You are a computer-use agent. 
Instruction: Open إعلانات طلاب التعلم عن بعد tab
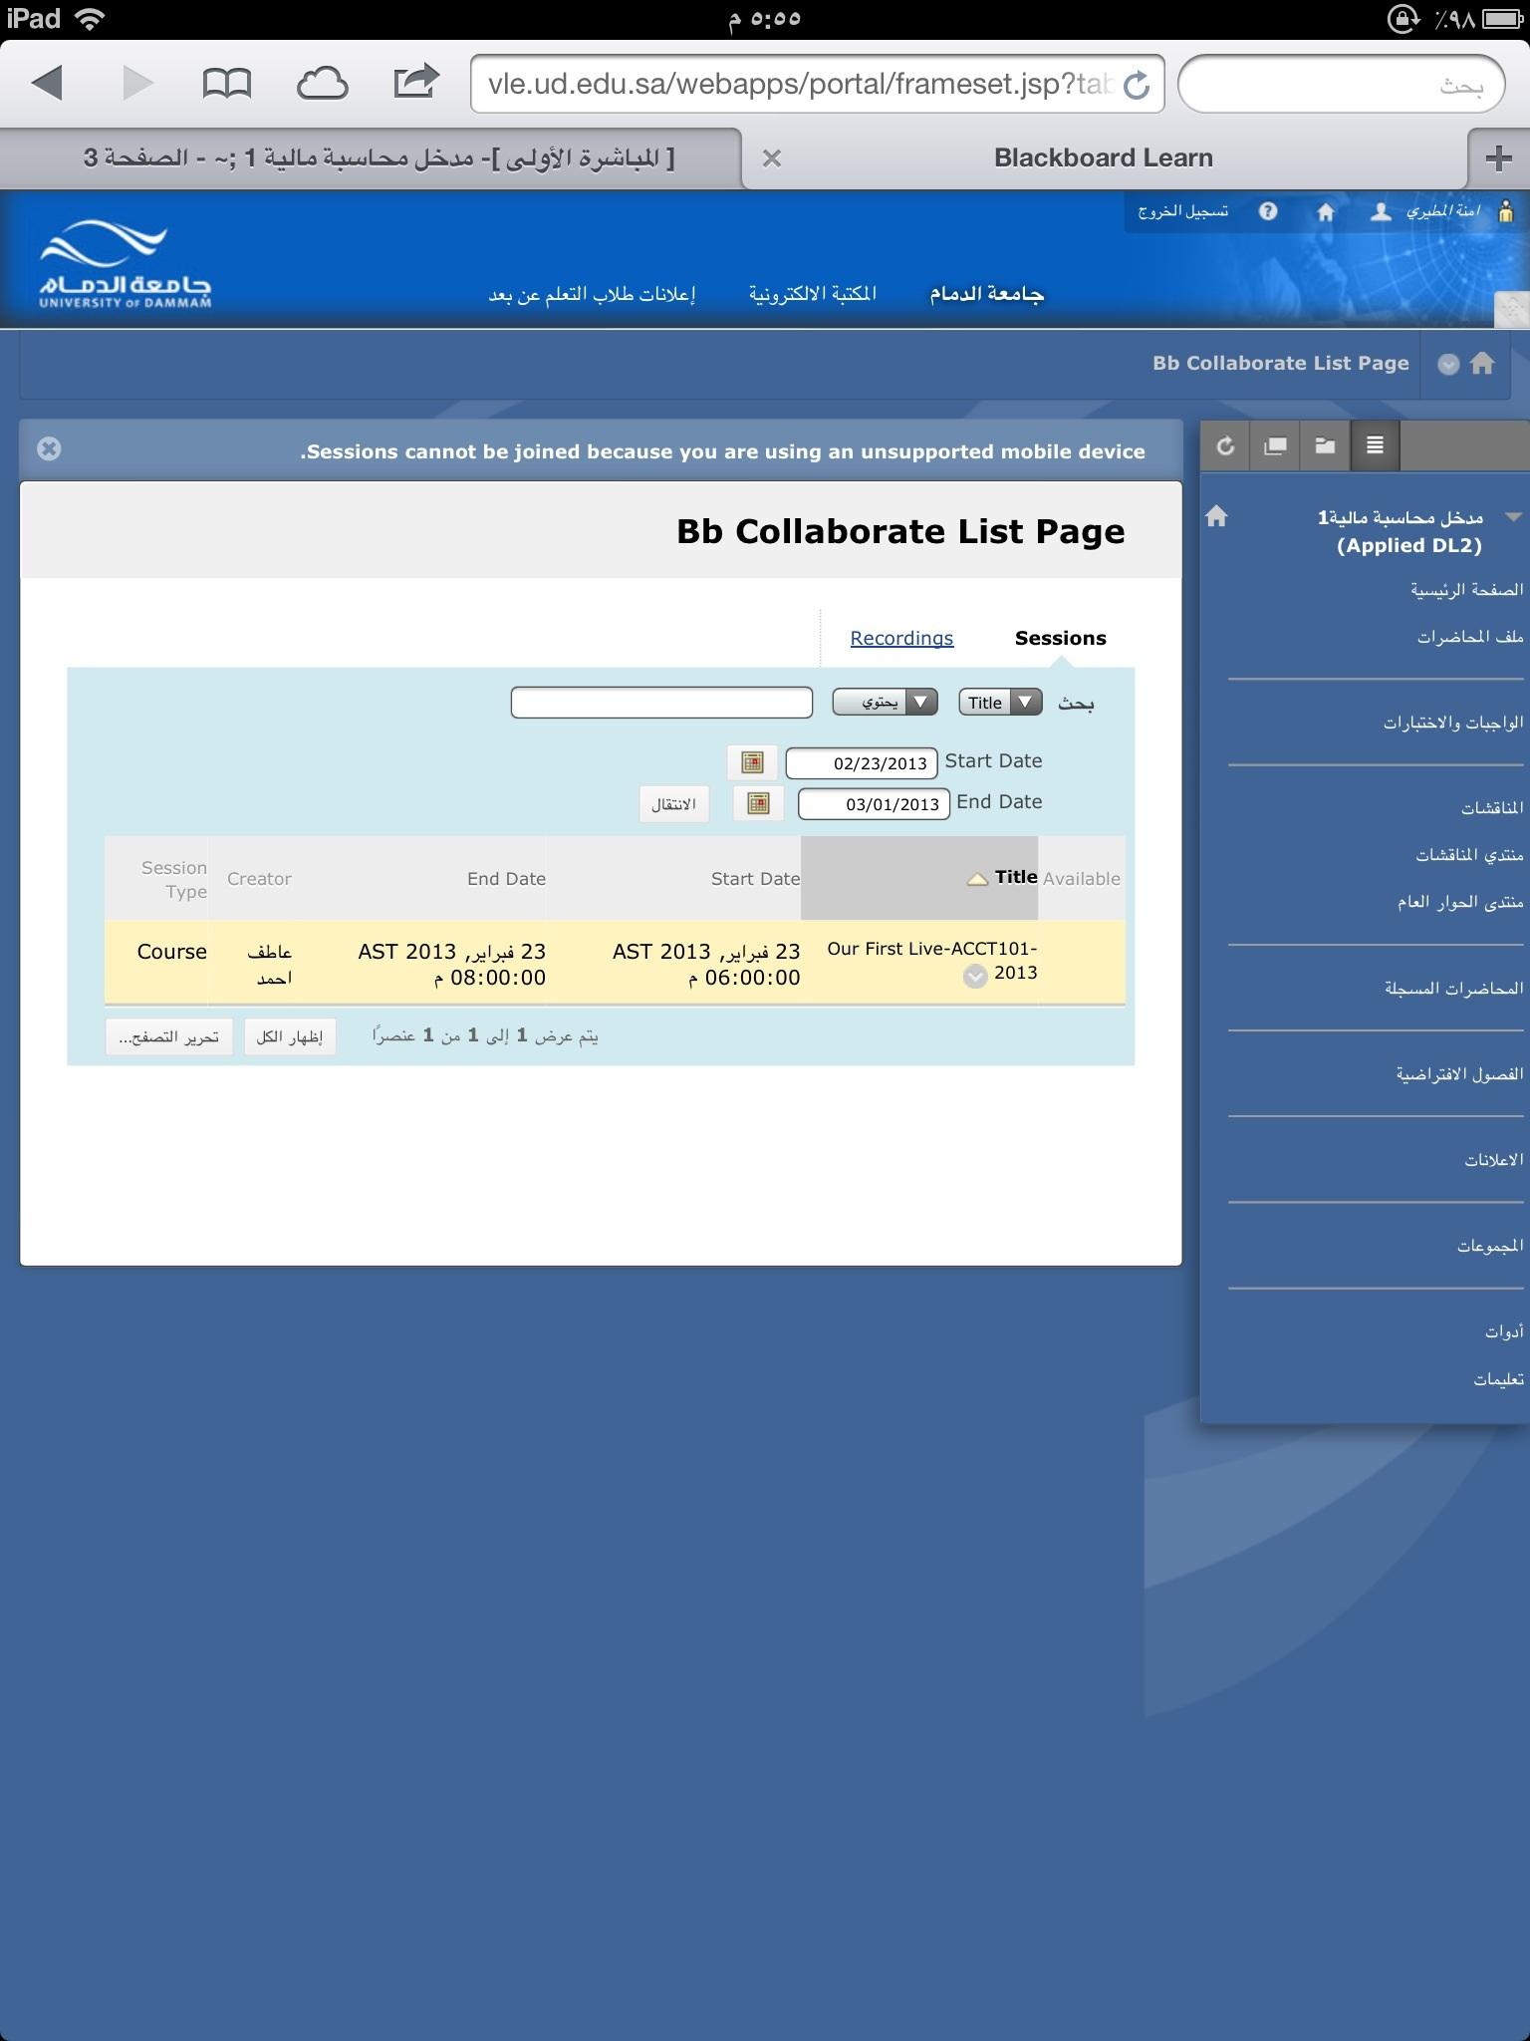point(592,294)
